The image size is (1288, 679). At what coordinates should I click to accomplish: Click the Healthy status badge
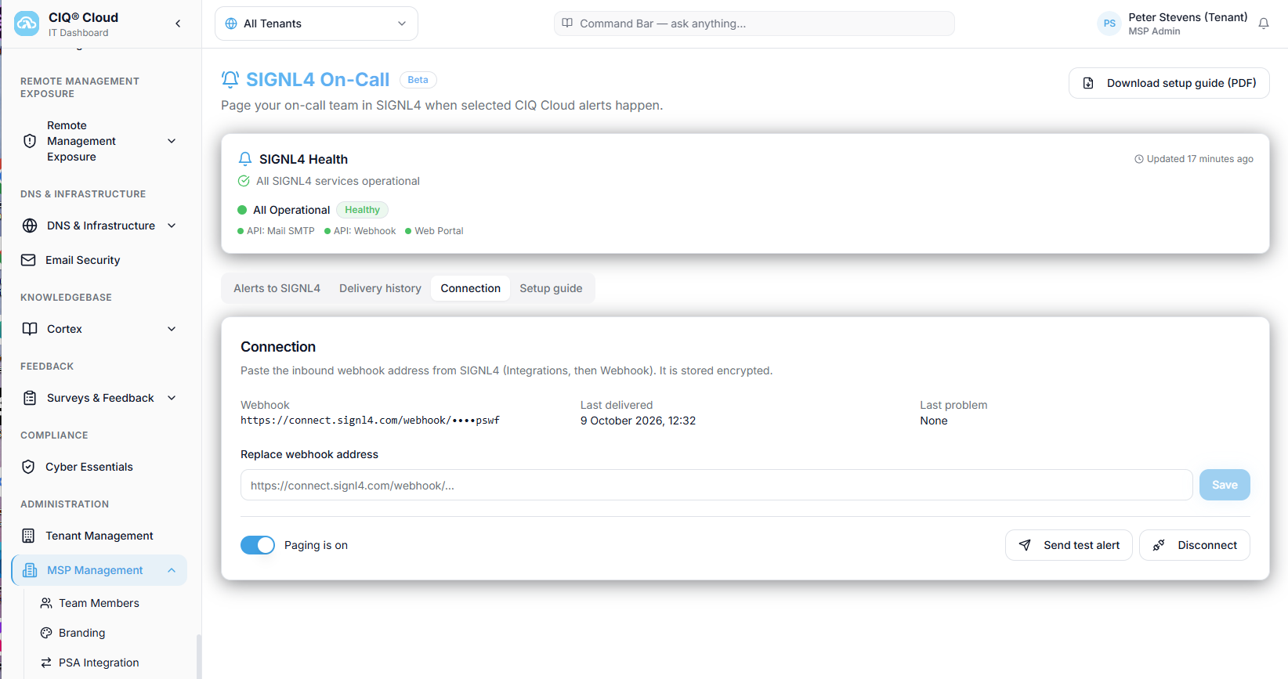pos(362,210)
